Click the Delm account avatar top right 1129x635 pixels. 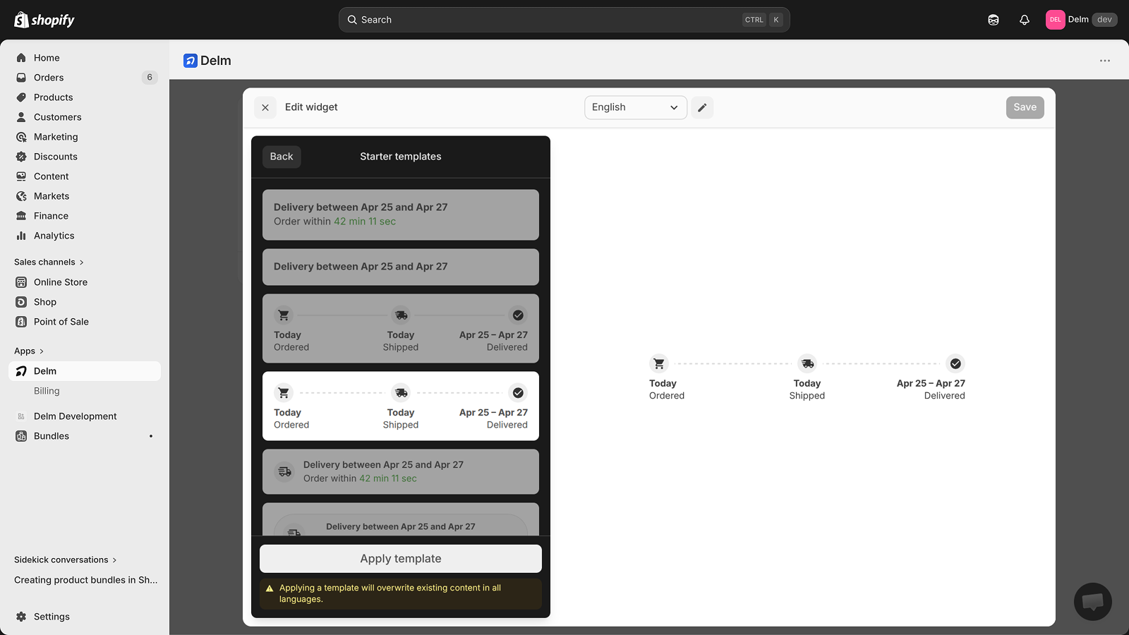[1055, 19]
